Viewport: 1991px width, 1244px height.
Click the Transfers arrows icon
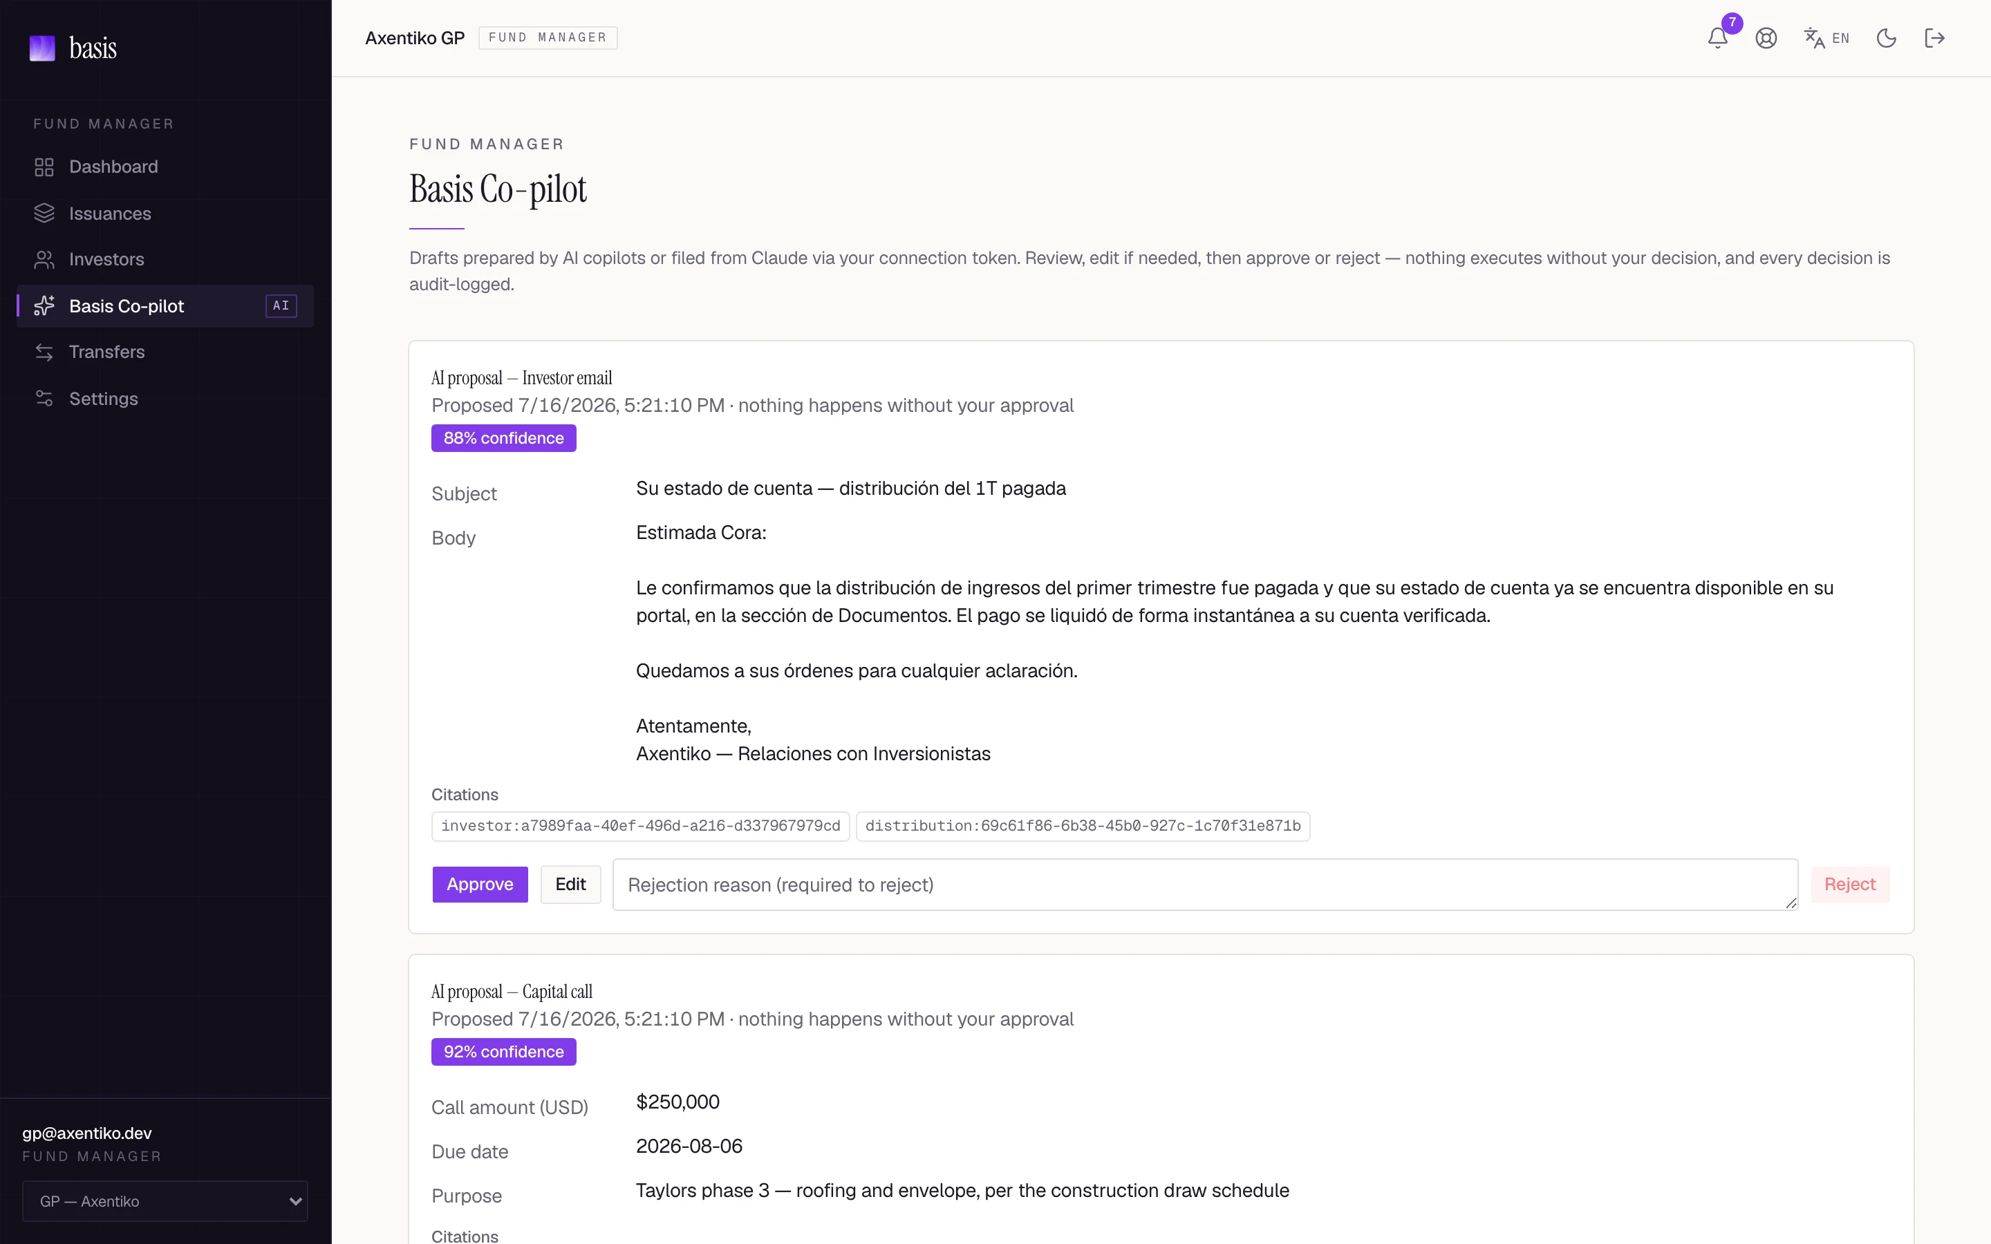pos(44,352)
